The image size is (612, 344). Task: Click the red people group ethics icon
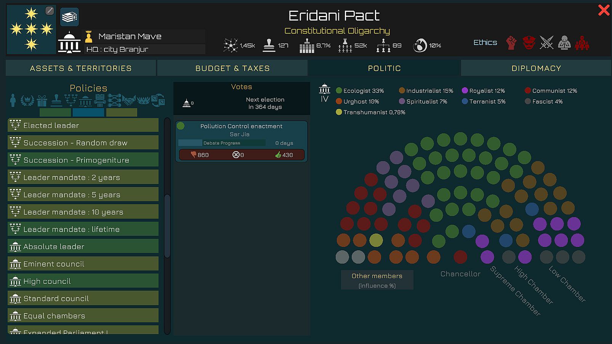coord(582,43)
